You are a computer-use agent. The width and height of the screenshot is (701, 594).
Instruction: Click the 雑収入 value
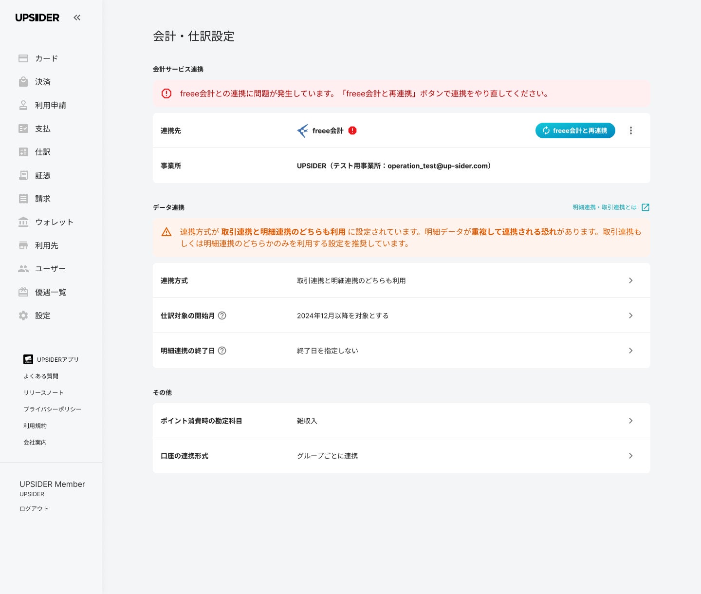pyautogui.click(x=307, y=421)
